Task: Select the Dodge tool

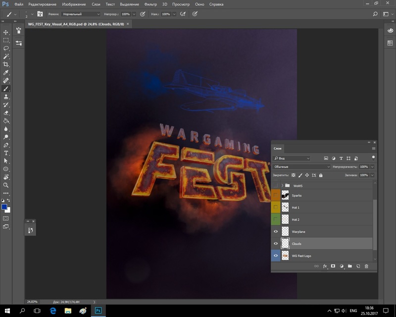Action: [6, 137]
